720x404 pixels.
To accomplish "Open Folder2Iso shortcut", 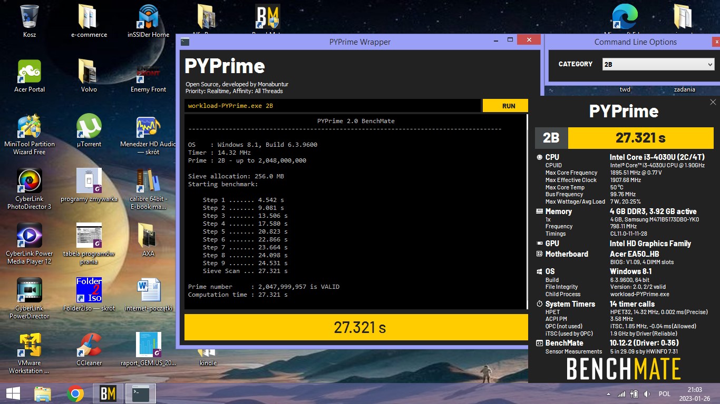I will 89,295.
